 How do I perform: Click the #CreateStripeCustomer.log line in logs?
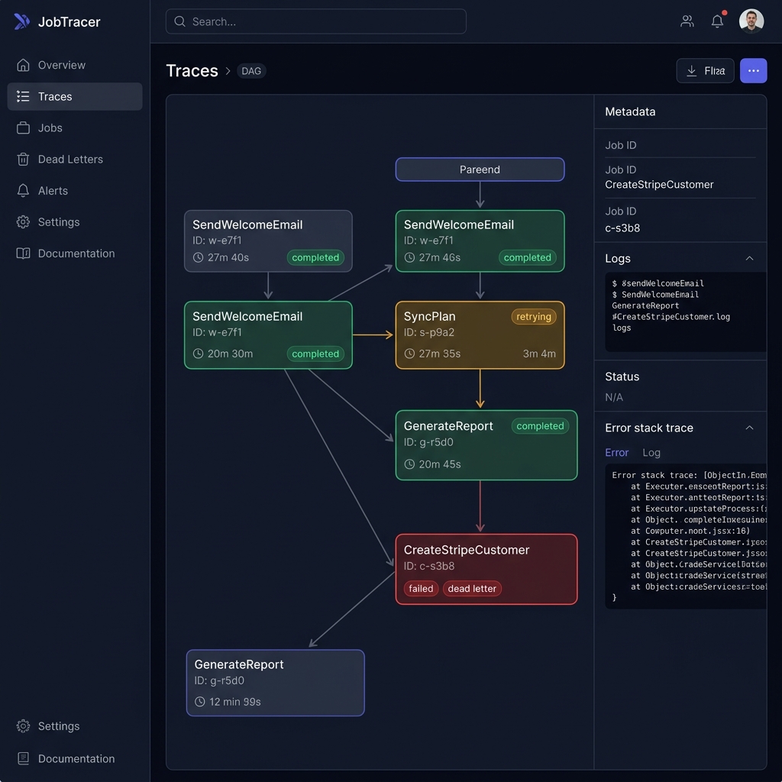pyautogui.click(x=671, y=317)
